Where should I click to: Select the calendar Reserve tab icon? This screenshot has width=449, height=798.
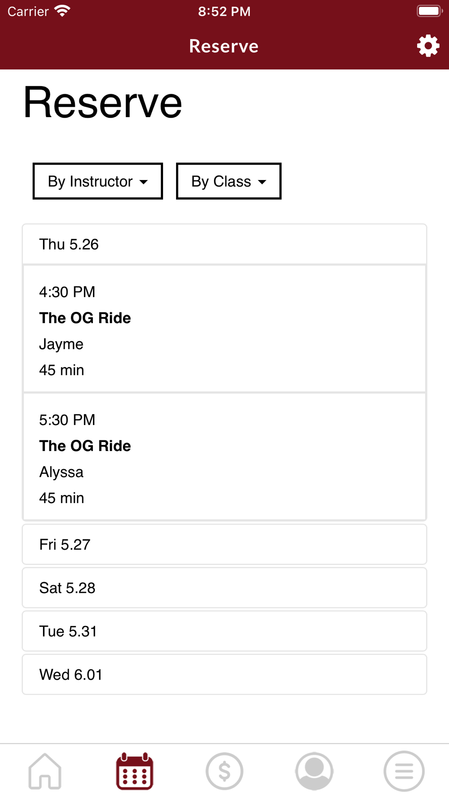(x=135, y=771)
